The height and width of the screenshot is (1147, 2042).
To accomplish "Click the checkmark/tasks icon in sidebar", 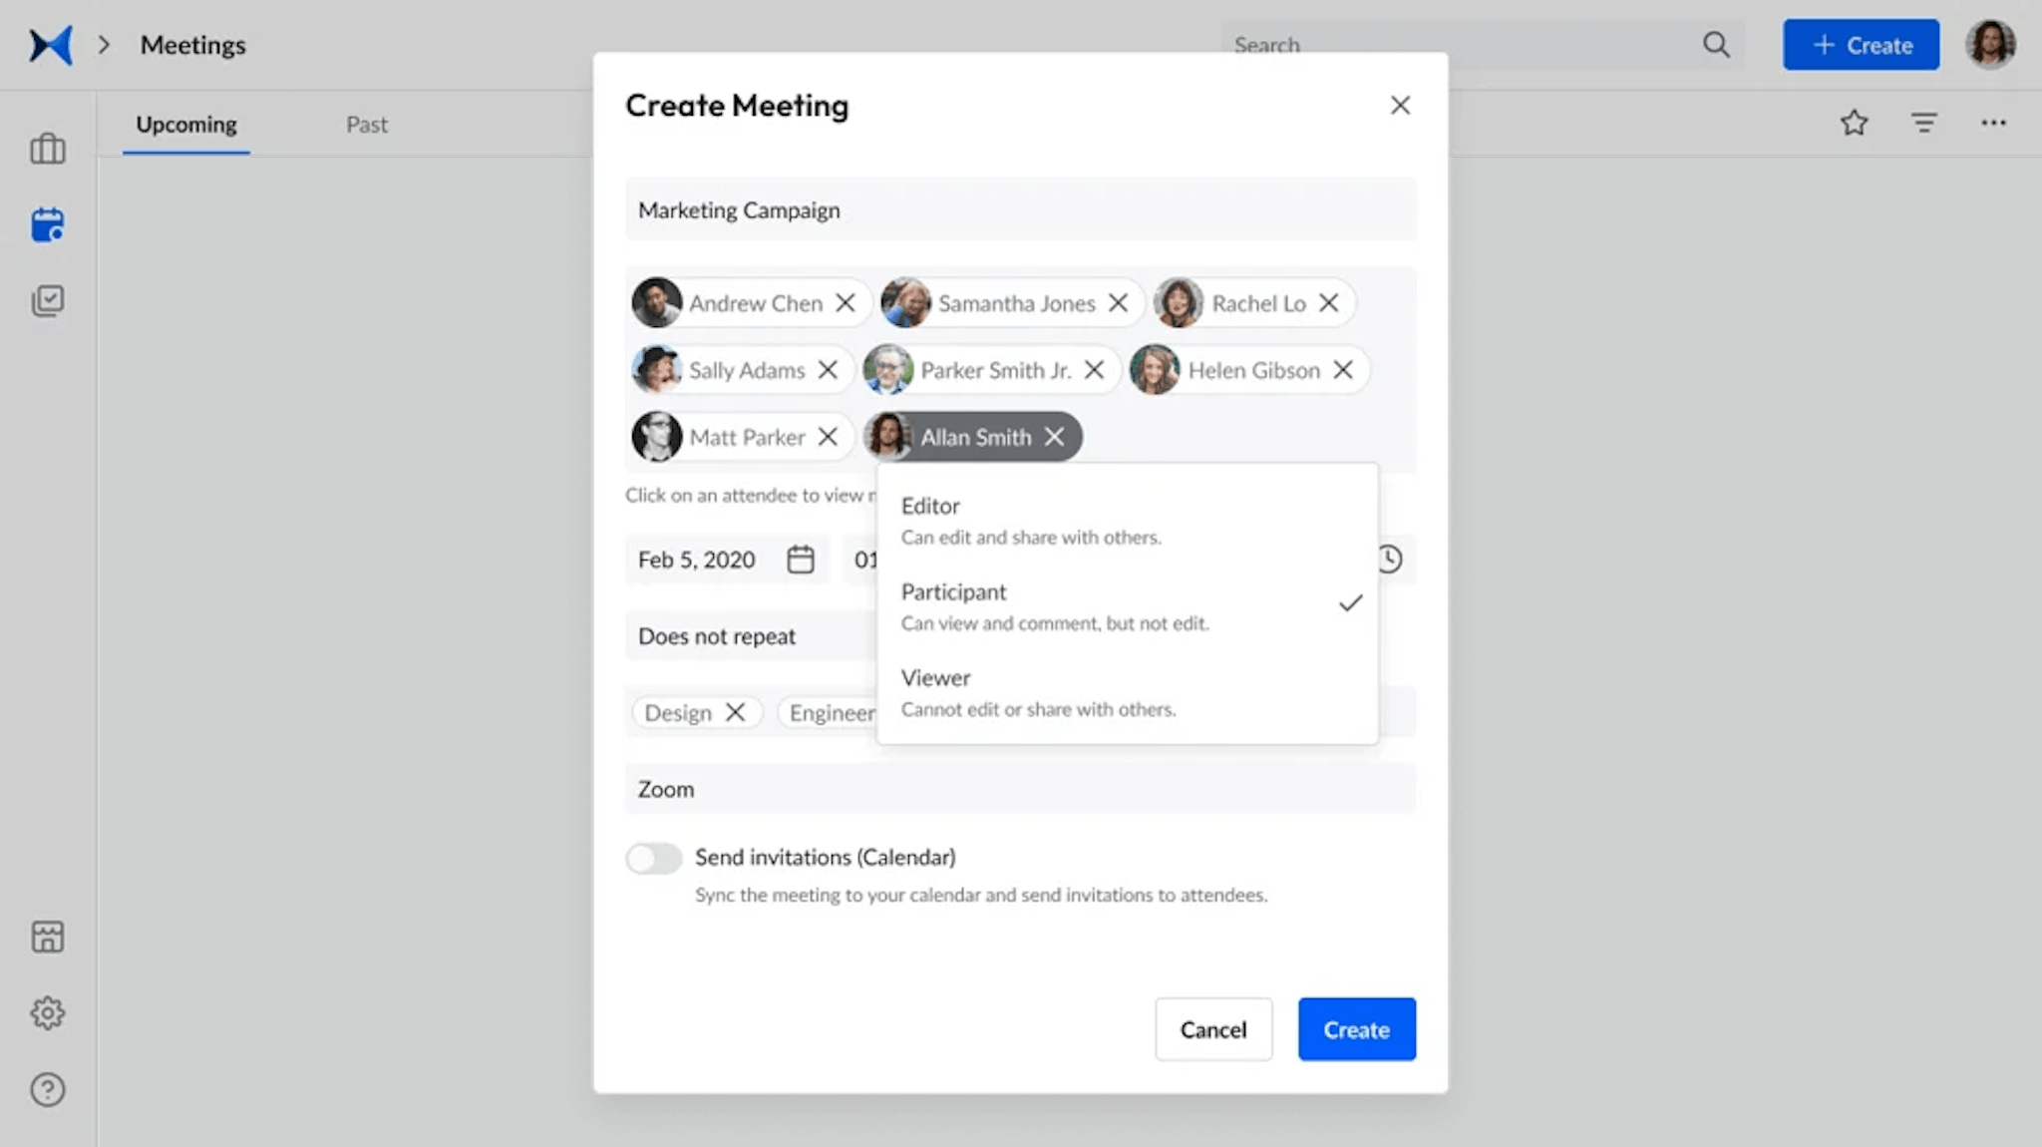I will click(x=46, y=300).
